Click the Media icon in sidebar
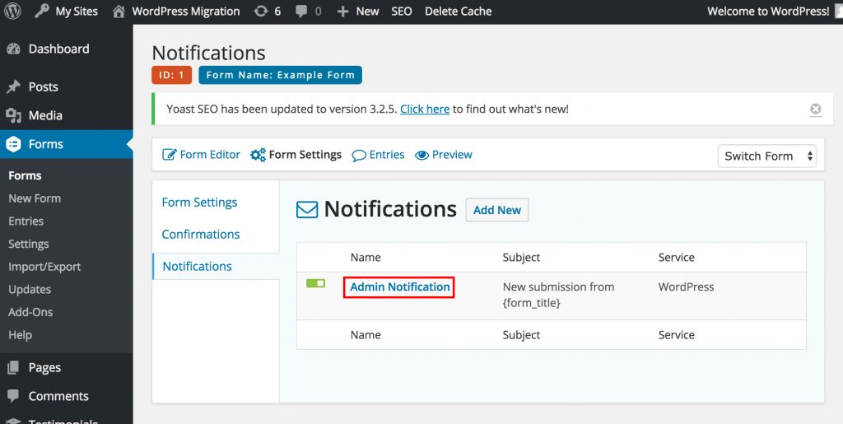 [13, 115]
